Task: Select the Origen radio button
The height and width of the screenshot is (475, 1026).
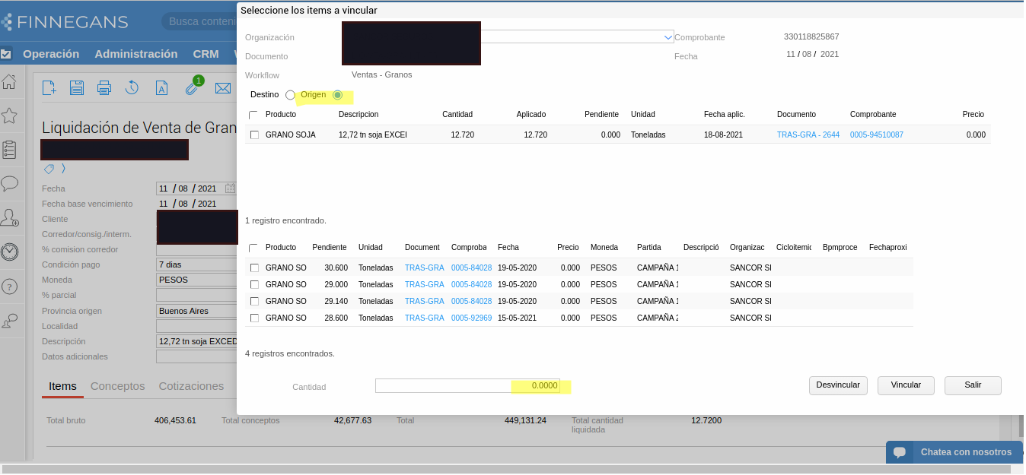Action: point(338,95)
